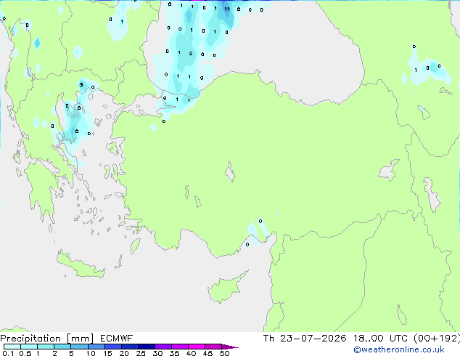Click the '25' legend scale label

(x=141, y=353)
